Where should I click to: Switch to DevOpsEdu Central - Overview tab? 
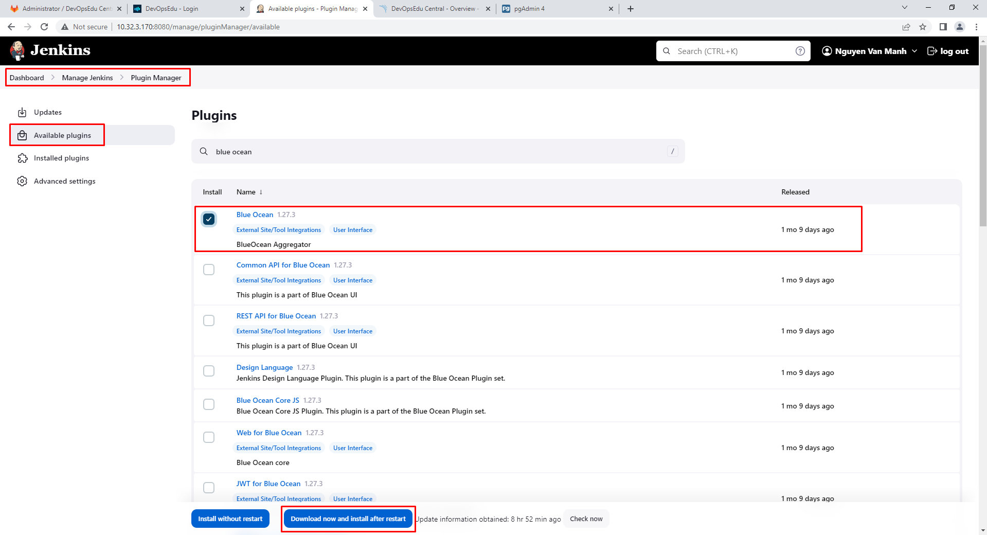435,9
